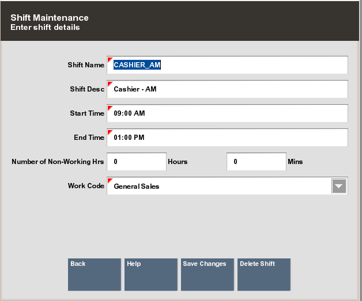Viewport: 362px width, 301px height.
Task: Click the Enter shift details subtitle
Action: 45,28
